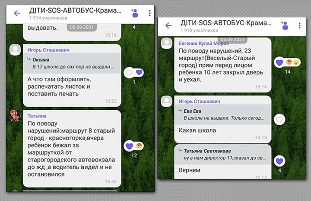Toggle the heart on Татьяна's маршрут 8 message

click(x=129, y=146)
